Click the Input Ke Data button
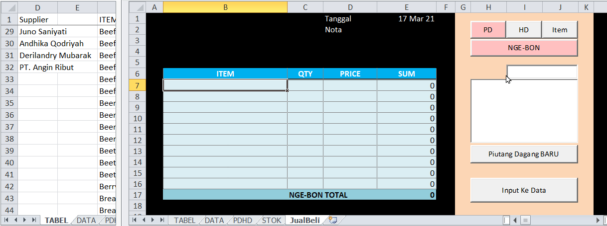607x226 pixels. (524, 190)
